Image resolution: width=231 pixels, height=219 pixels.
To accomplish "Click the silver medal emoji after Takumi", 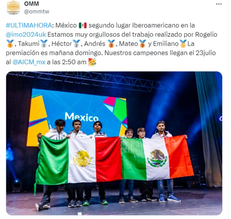I will pos(44,44).
